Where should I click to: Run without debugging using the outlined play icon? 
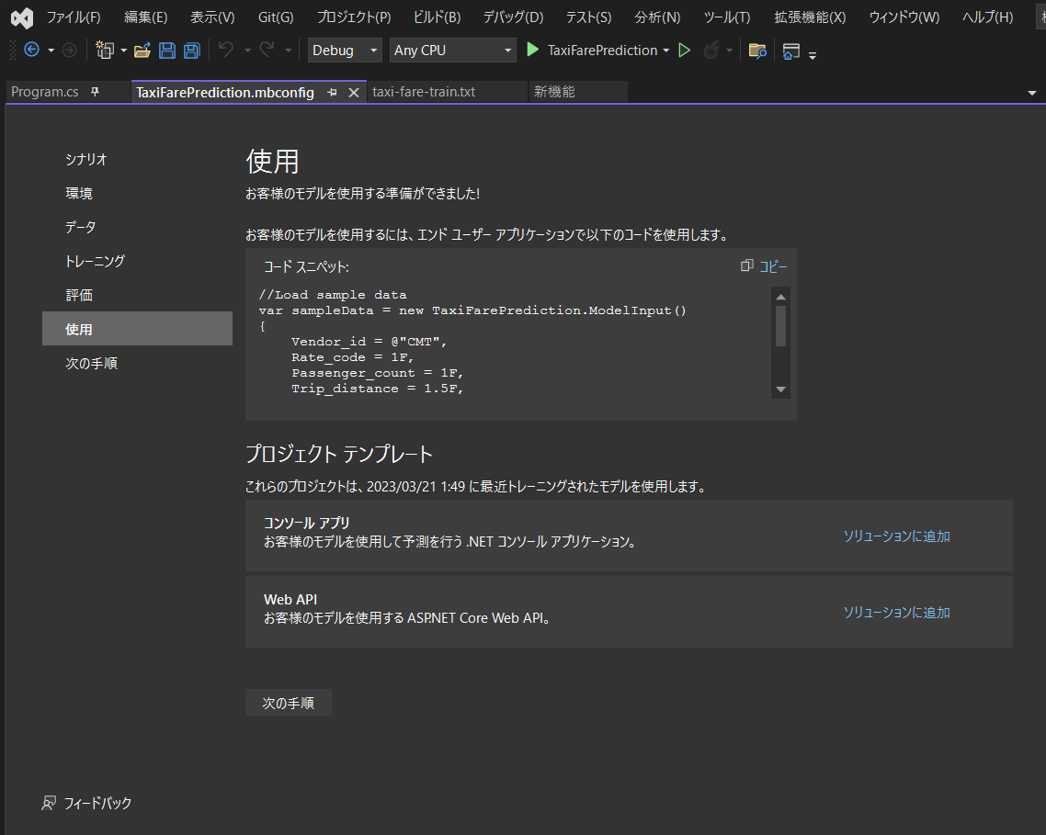click(685, 51)
